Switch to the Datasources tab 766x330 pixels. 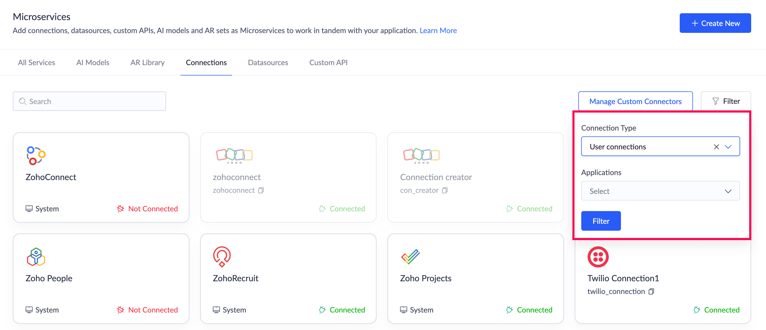[x=268, y=63]
